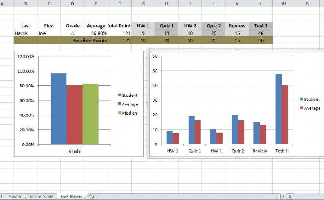
Task: Click the right chart's top resize handle
Action: 237,49
